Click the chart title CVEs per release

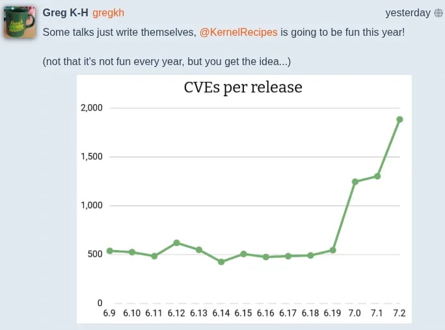(x=243, y=87)
